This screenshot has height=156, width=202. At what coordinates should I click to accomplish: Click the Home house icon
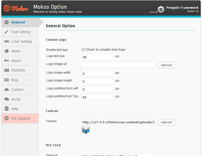point(7,51)
